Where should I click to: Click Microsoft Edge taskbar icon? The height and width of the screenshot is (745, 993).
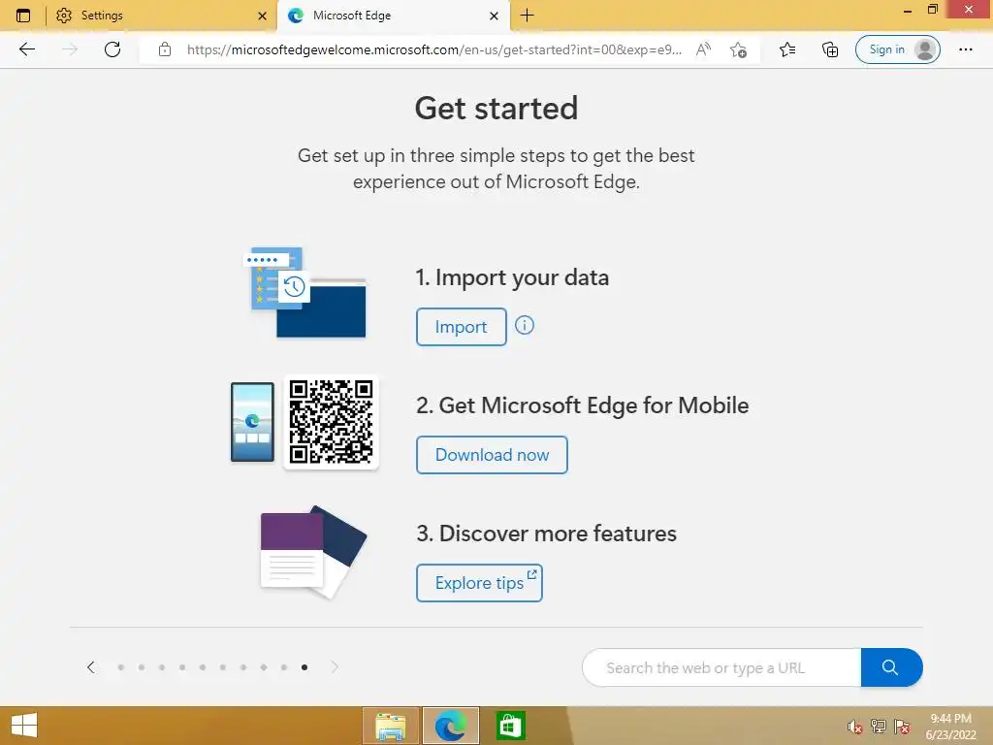pos(450,726)
